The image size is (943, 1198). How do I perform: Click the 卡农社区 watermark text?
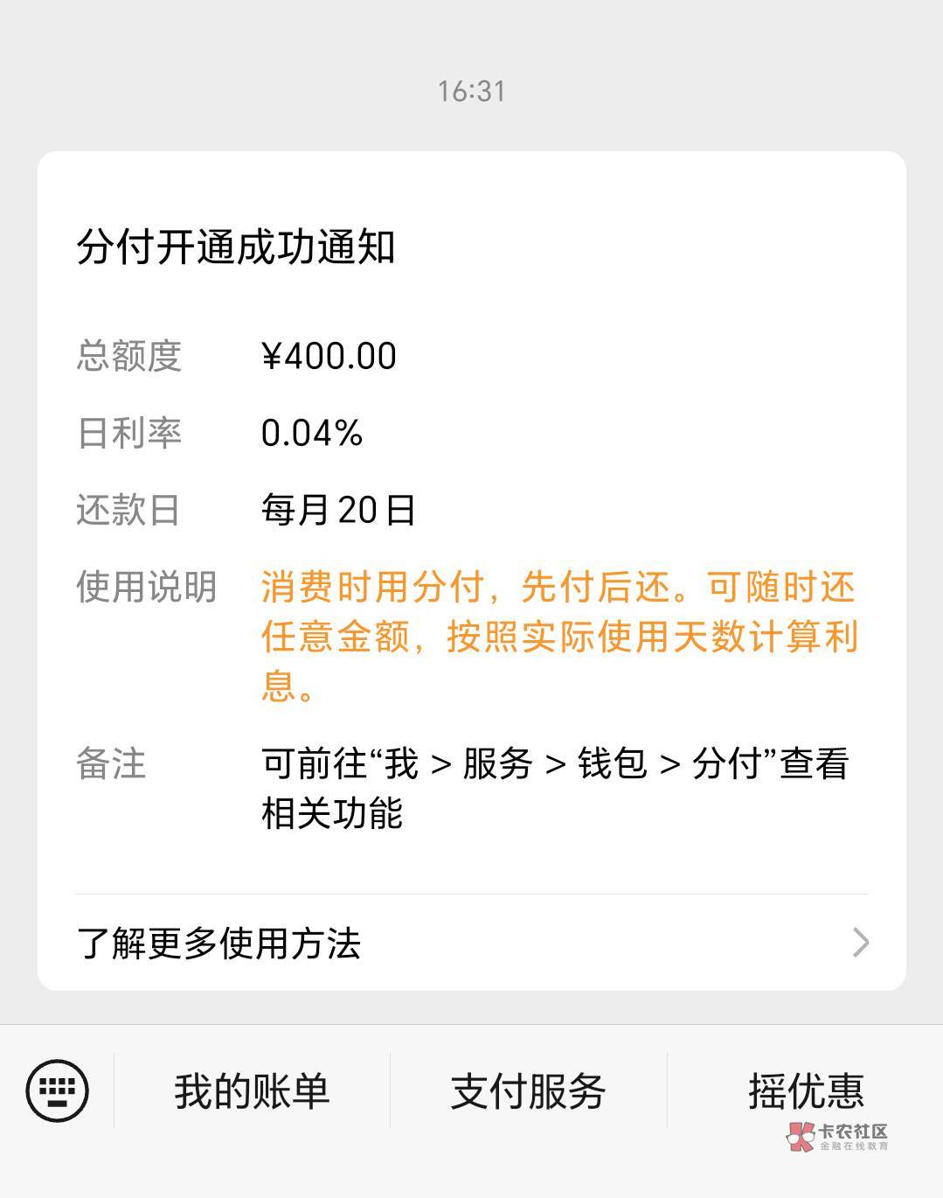tap(853, 1131)
